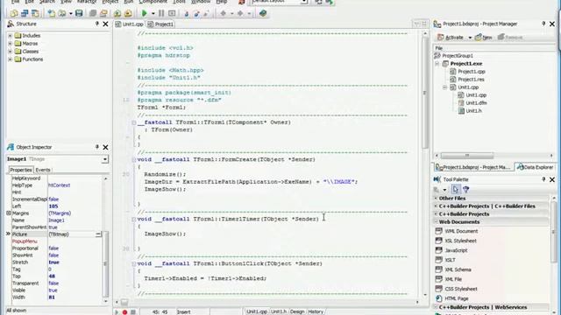
Task: Click the Structure panel pin icon
Action: (97, 24)
